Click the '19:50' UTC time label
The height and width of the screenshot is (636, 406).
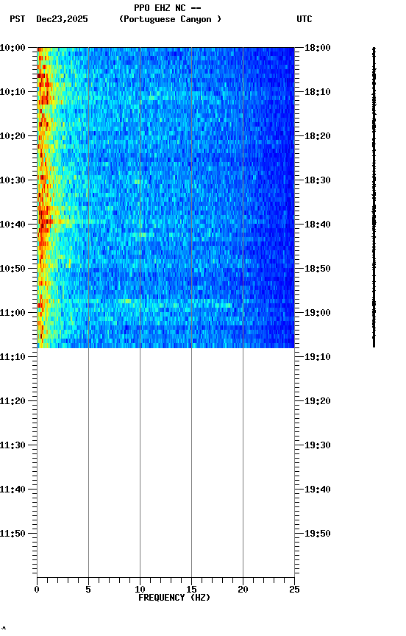[x=318, y=534]
